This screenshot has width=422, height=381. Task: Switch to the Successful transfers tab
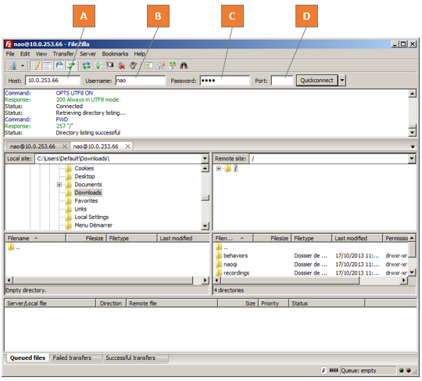pyautogui.click(x=131, y=358)
